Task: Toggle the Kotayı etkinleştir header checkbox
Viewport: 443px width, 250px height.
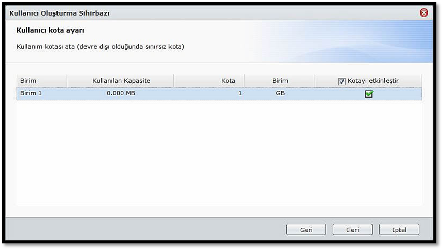Action: coord(342,81)
